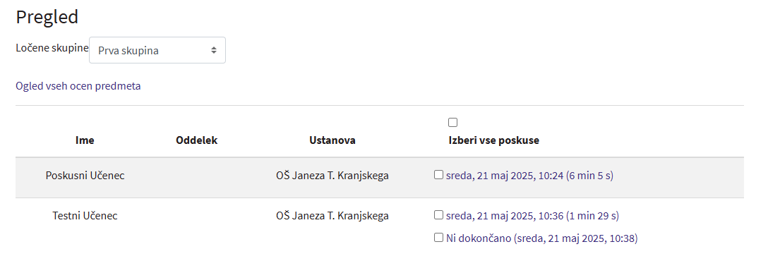Click the Izberi vse poskuse label text
Screen dimensions: 768x261
click(493, 140)
